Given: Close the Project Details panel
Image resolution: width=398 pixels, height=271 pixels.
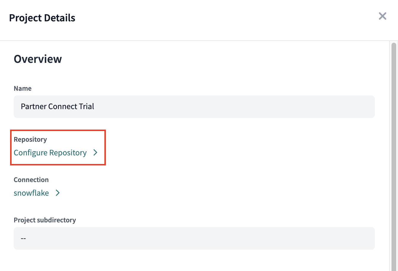Looking at the screenshot, I should click(x=383, y=16).
